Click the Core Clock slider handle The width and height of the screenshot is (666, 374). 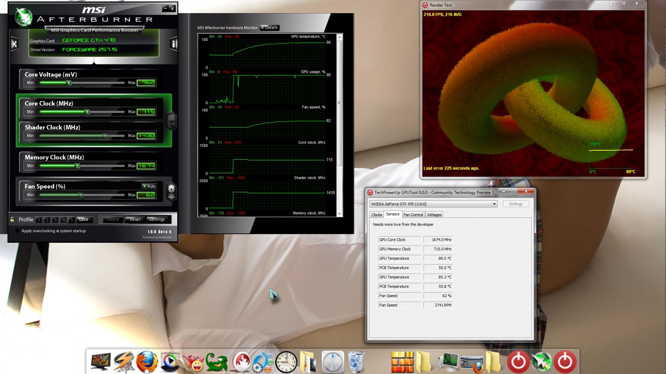(x=87, y=112)
